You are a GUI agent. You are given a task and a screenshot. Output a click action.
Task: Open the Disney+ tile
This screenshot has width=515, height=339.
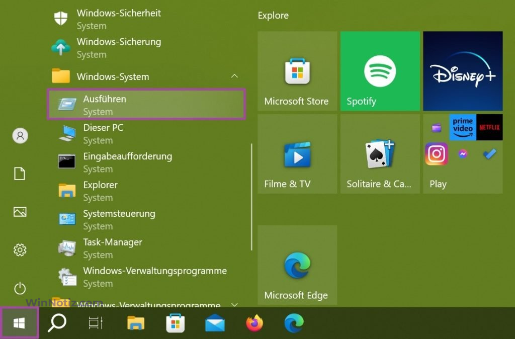pos(462,70)
